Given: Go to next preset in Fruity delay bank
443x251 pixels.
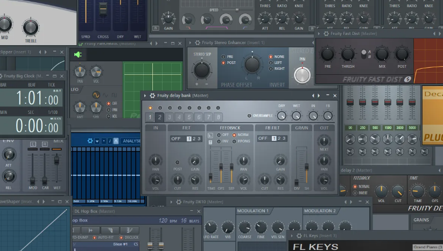Looking at the screenshot, I should coord(319,96).
